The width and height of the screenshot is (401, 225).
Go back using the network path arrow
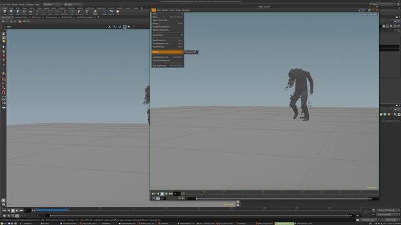coord(3,21)
